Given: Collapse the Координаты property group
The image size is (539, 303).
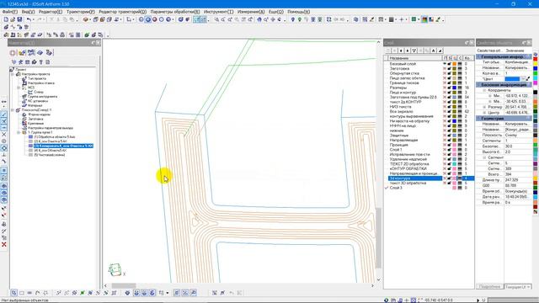Looking at the screenshot, I should tap(485, 90).
